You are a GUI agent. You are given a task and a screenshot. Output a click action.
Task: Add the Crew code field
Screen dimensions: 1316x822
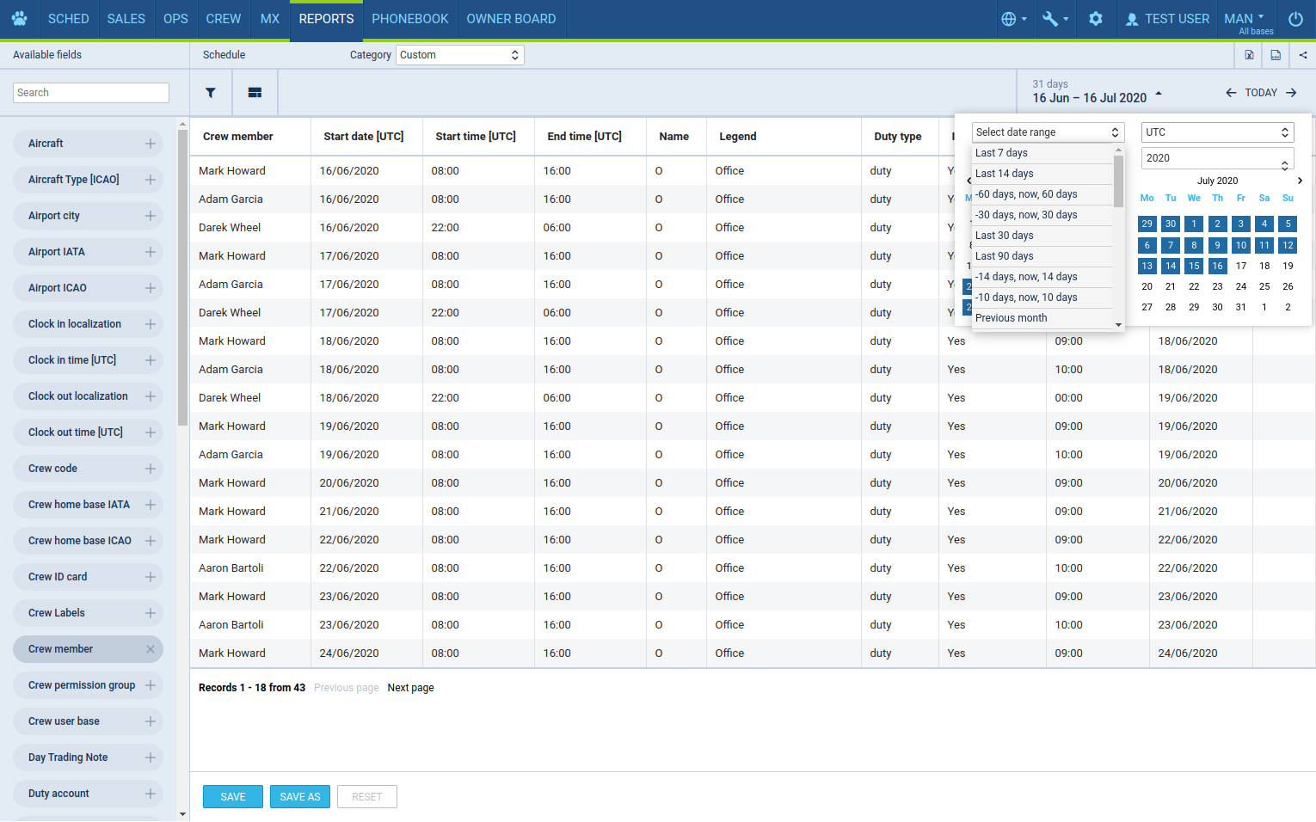pyautogui.click(x=151, y=469)
